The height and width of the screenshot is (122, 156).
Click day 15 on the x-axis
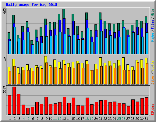click(73, 119)
